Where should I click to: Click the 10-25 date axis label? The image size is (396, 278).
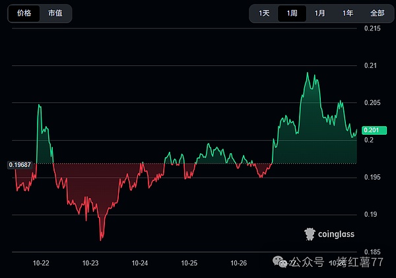[189, 263]
